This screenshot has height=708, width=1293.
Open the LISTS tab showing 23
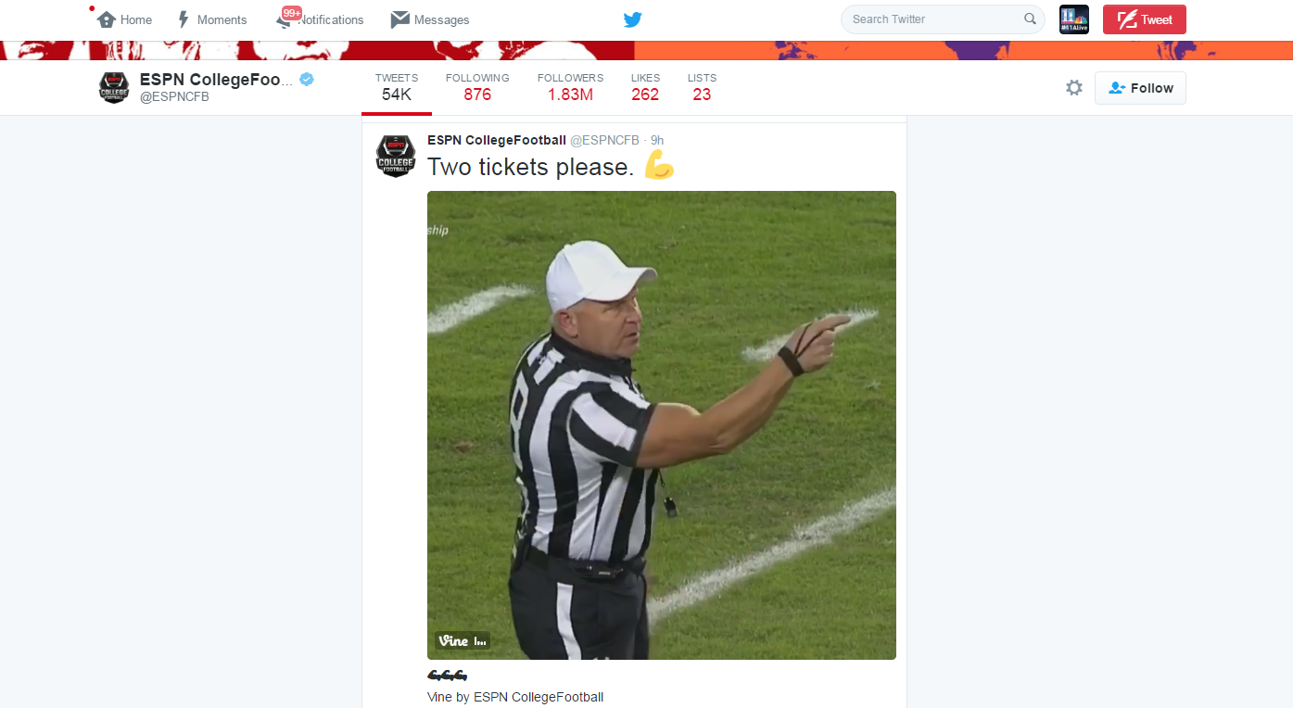click(702, 87)
